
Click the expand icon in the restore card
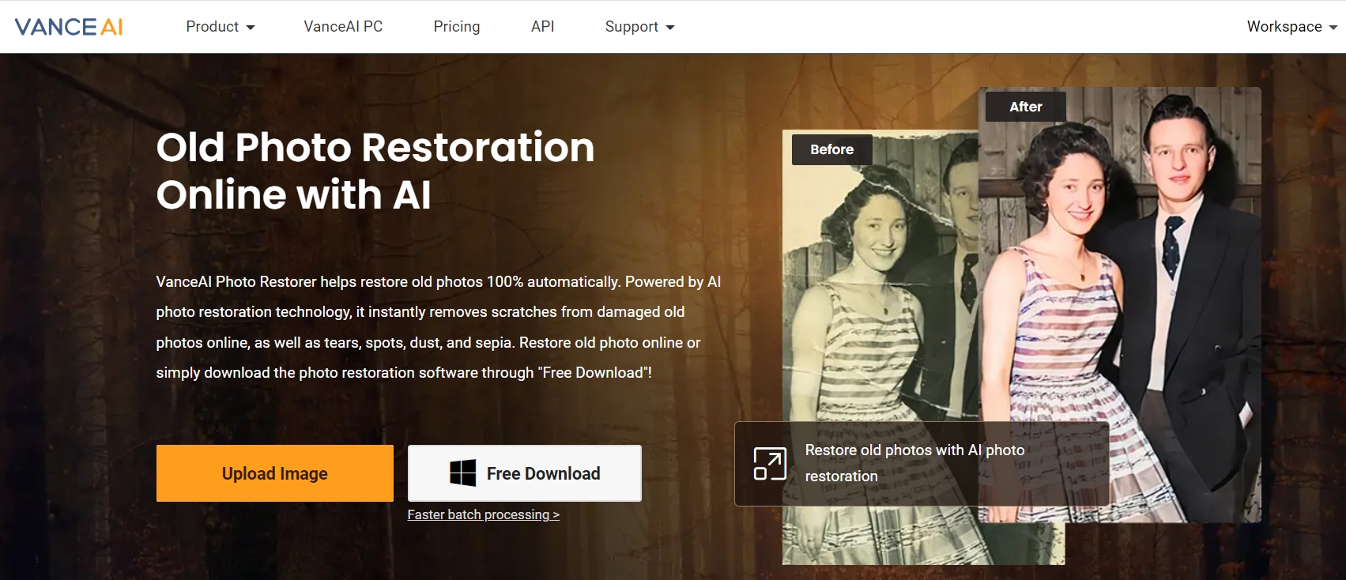click(769, 464)
